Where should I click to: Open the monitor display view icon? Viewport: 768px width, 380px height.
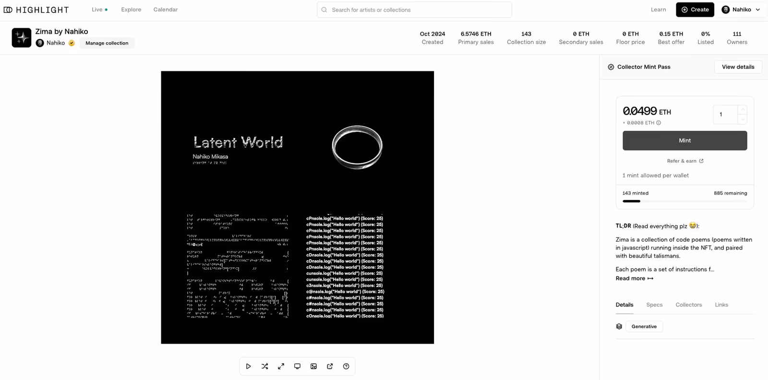[x=297, y=366]
